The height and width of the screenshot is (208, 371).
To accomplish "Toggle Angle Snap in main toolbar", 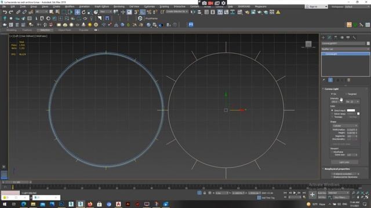I will [143, 12].
